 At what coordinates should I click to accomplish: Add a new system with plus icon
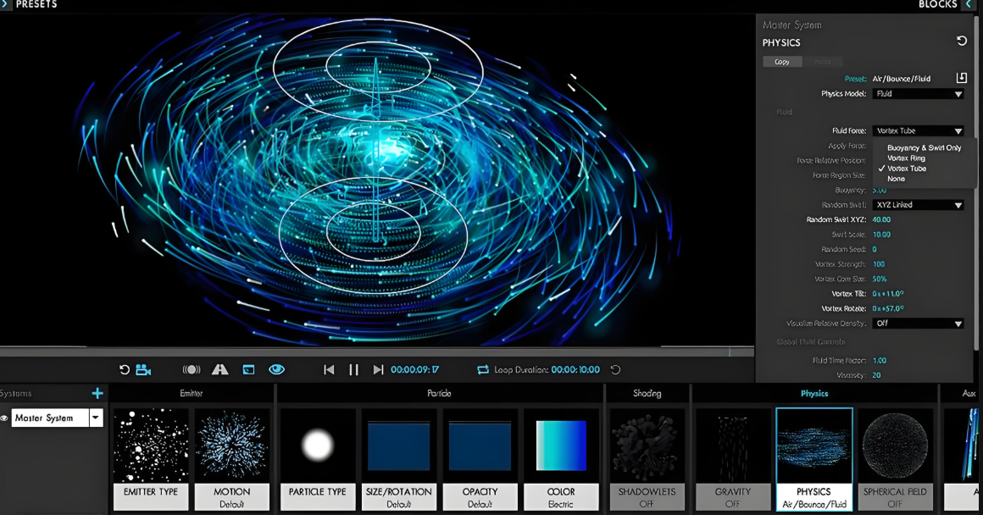97,393
